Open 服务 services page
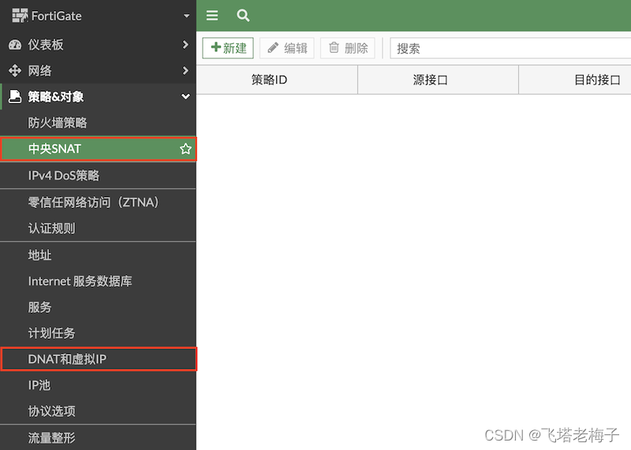Screen dimensions: 631x450 coord(98,307)
